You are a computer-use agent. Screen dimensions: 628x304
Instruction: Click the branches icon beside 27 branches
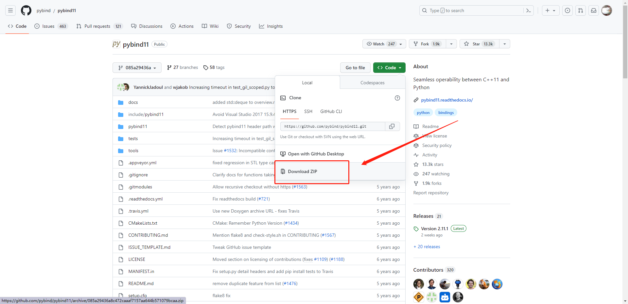[x=169, y=68]
